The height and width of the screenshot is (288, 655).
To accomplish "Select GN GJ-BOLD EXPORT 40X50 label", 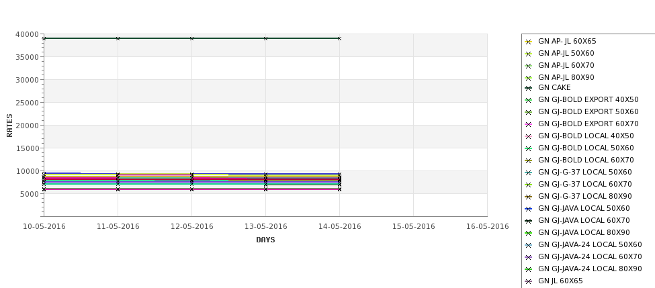I will (x=588, y=100).
